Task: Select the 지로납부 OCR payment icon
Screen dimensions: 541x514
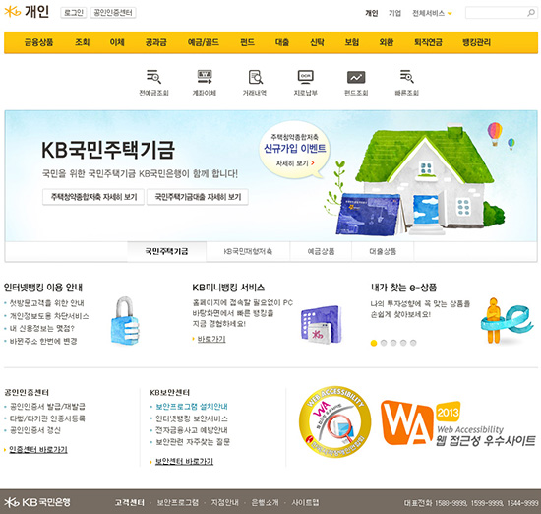Action: pyautogui.click(x=305, y=77)
